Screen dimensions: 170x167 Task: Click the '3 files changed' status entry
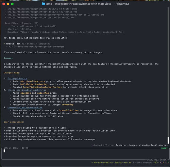(x=142, y=163)
